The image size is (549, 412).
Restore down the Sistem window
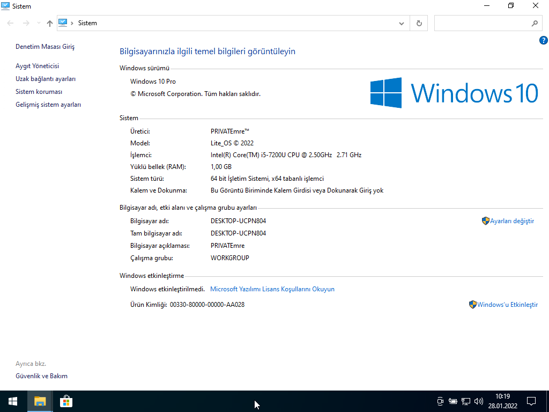pyautogui.click(x=511, y=5)
